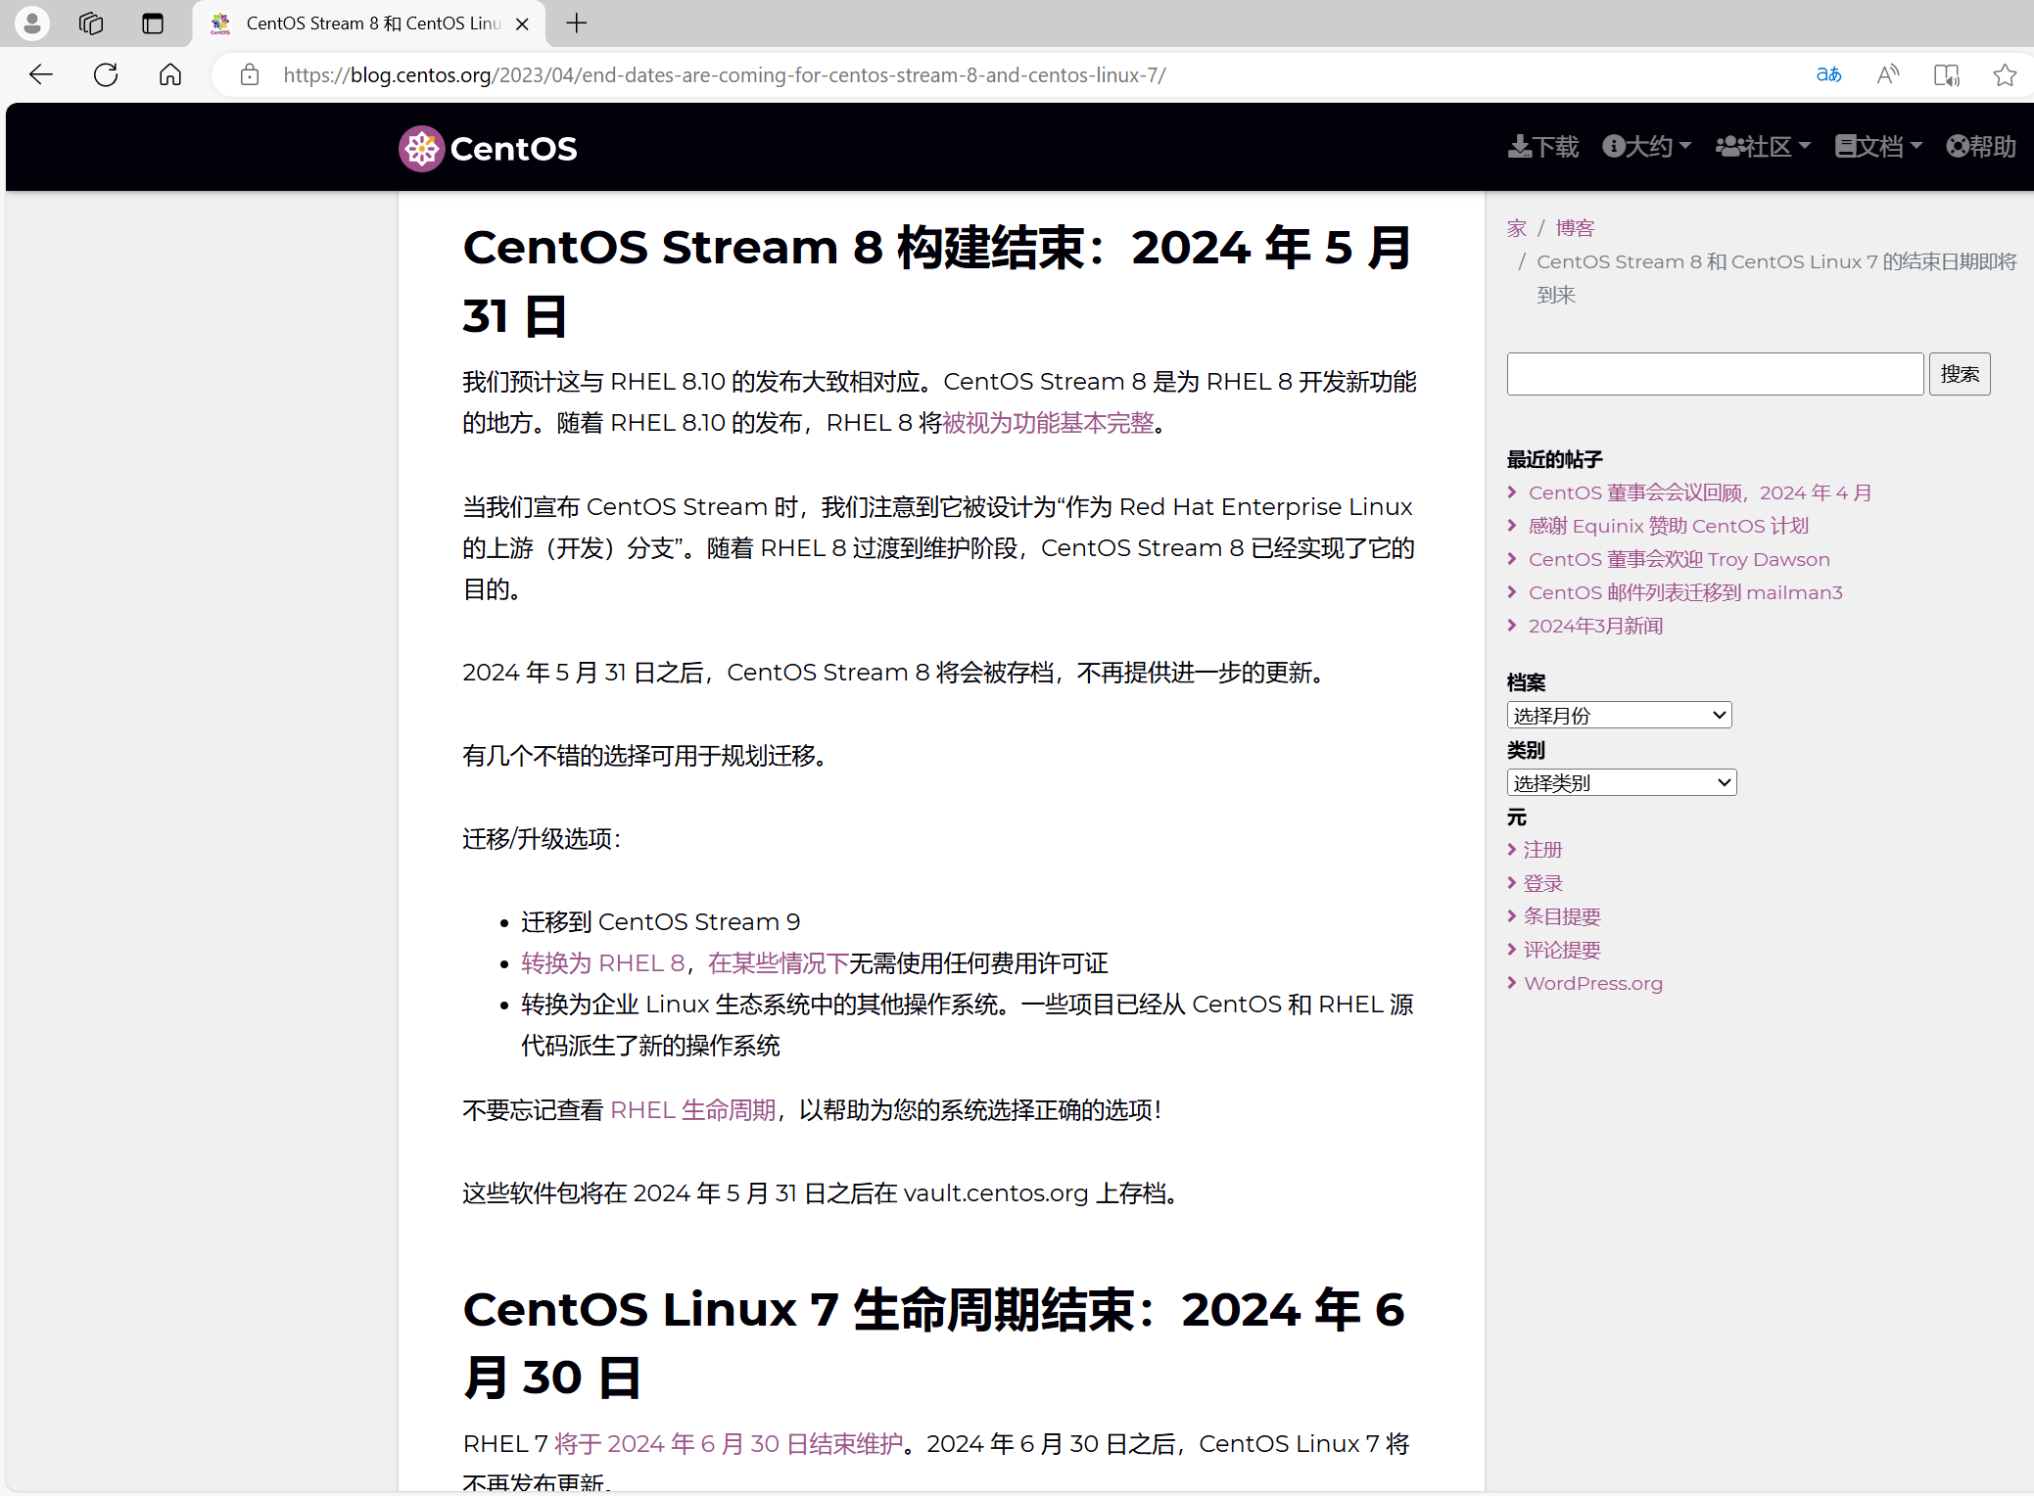Click inside the blog search input field
The height and width of the screenshot is (1496, 2034).
tap(1714, 373)
